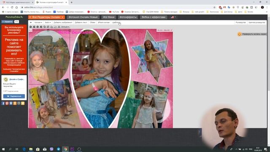Click the third round black icon of the editor toolbar

pyautogui.click(x=38, y=27)
